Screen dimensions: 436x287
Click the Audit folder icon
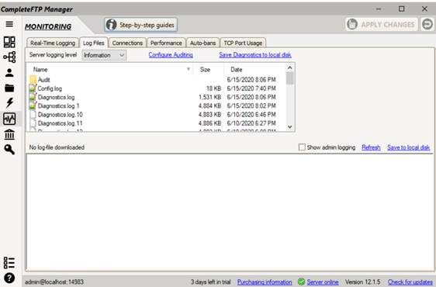coord(33,80)
